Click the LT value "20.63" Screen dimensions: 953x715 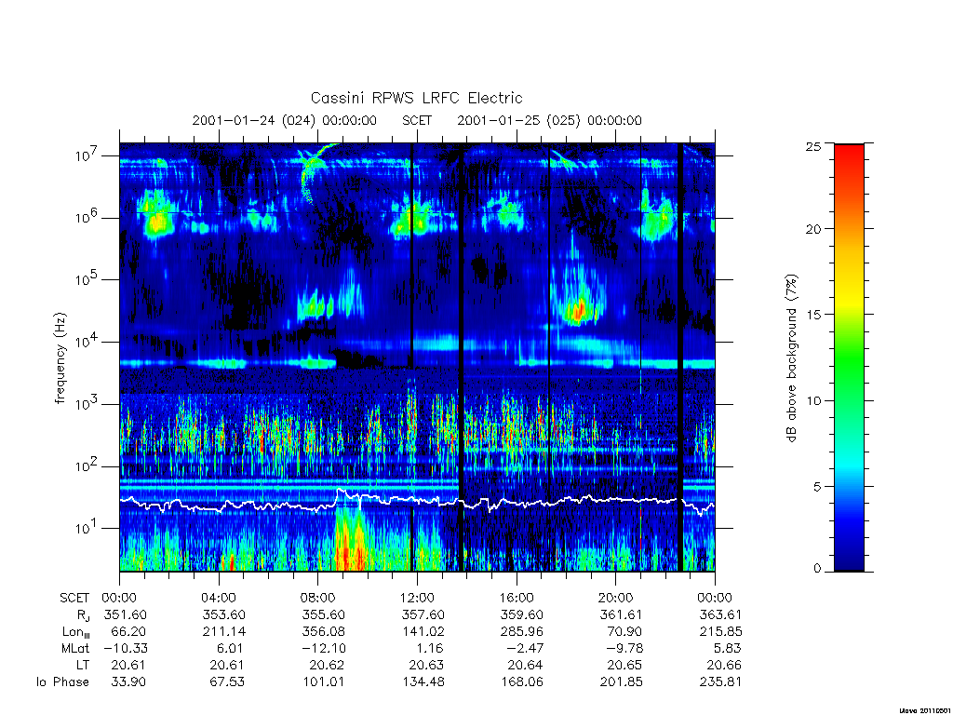426,665
